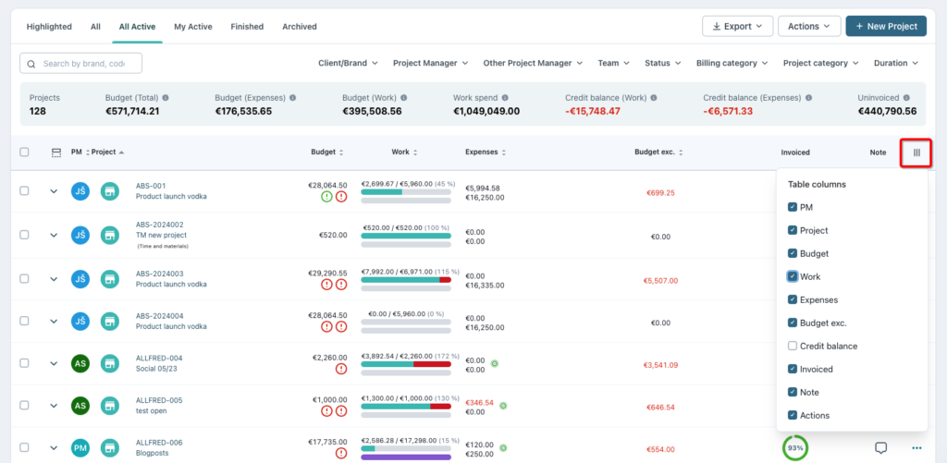This screenshot has width=947, height=463.
Task: Click the info icon next to Budget (Total)
Action: pyautogui.click(x=166, y=97)
